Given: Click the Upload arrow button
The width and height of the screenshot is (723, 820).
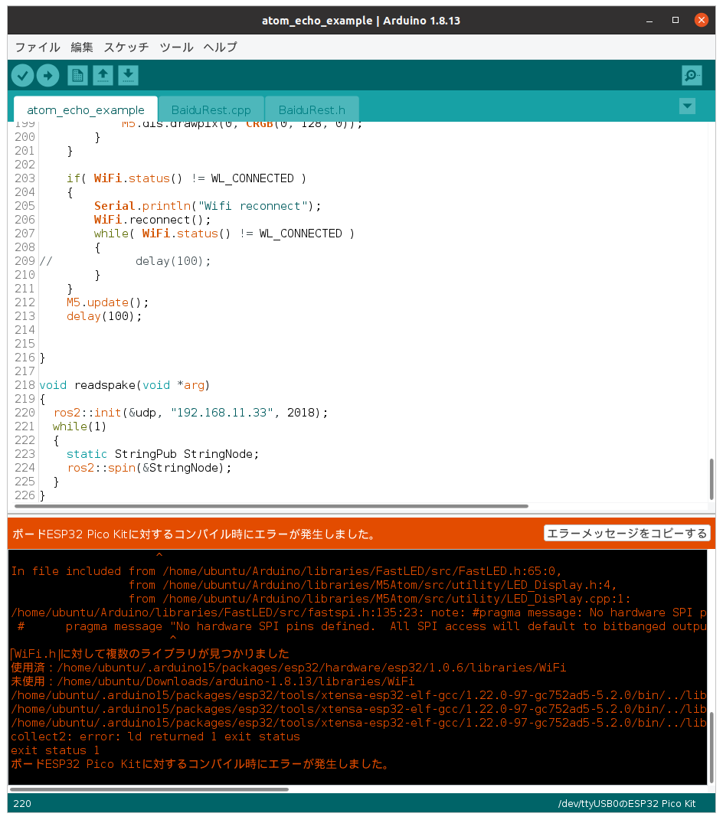Looking at the screenshot, I should tap(47, 76).
